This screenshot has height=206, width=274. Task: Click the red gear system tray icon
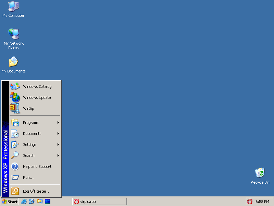[250, 202]
